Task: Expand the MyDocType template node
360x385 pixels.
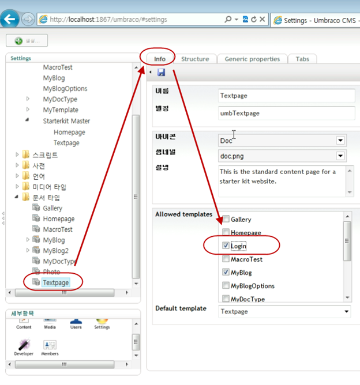Action: pyautogui.click(x=28, y=99)
